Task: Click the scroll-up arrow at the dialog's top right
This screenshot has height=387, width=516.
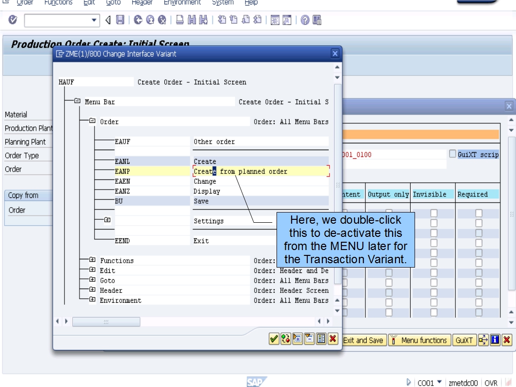Action: point(337,67)
